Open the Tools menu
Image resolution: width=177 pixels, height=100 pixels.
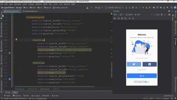[x=55, y=4]
